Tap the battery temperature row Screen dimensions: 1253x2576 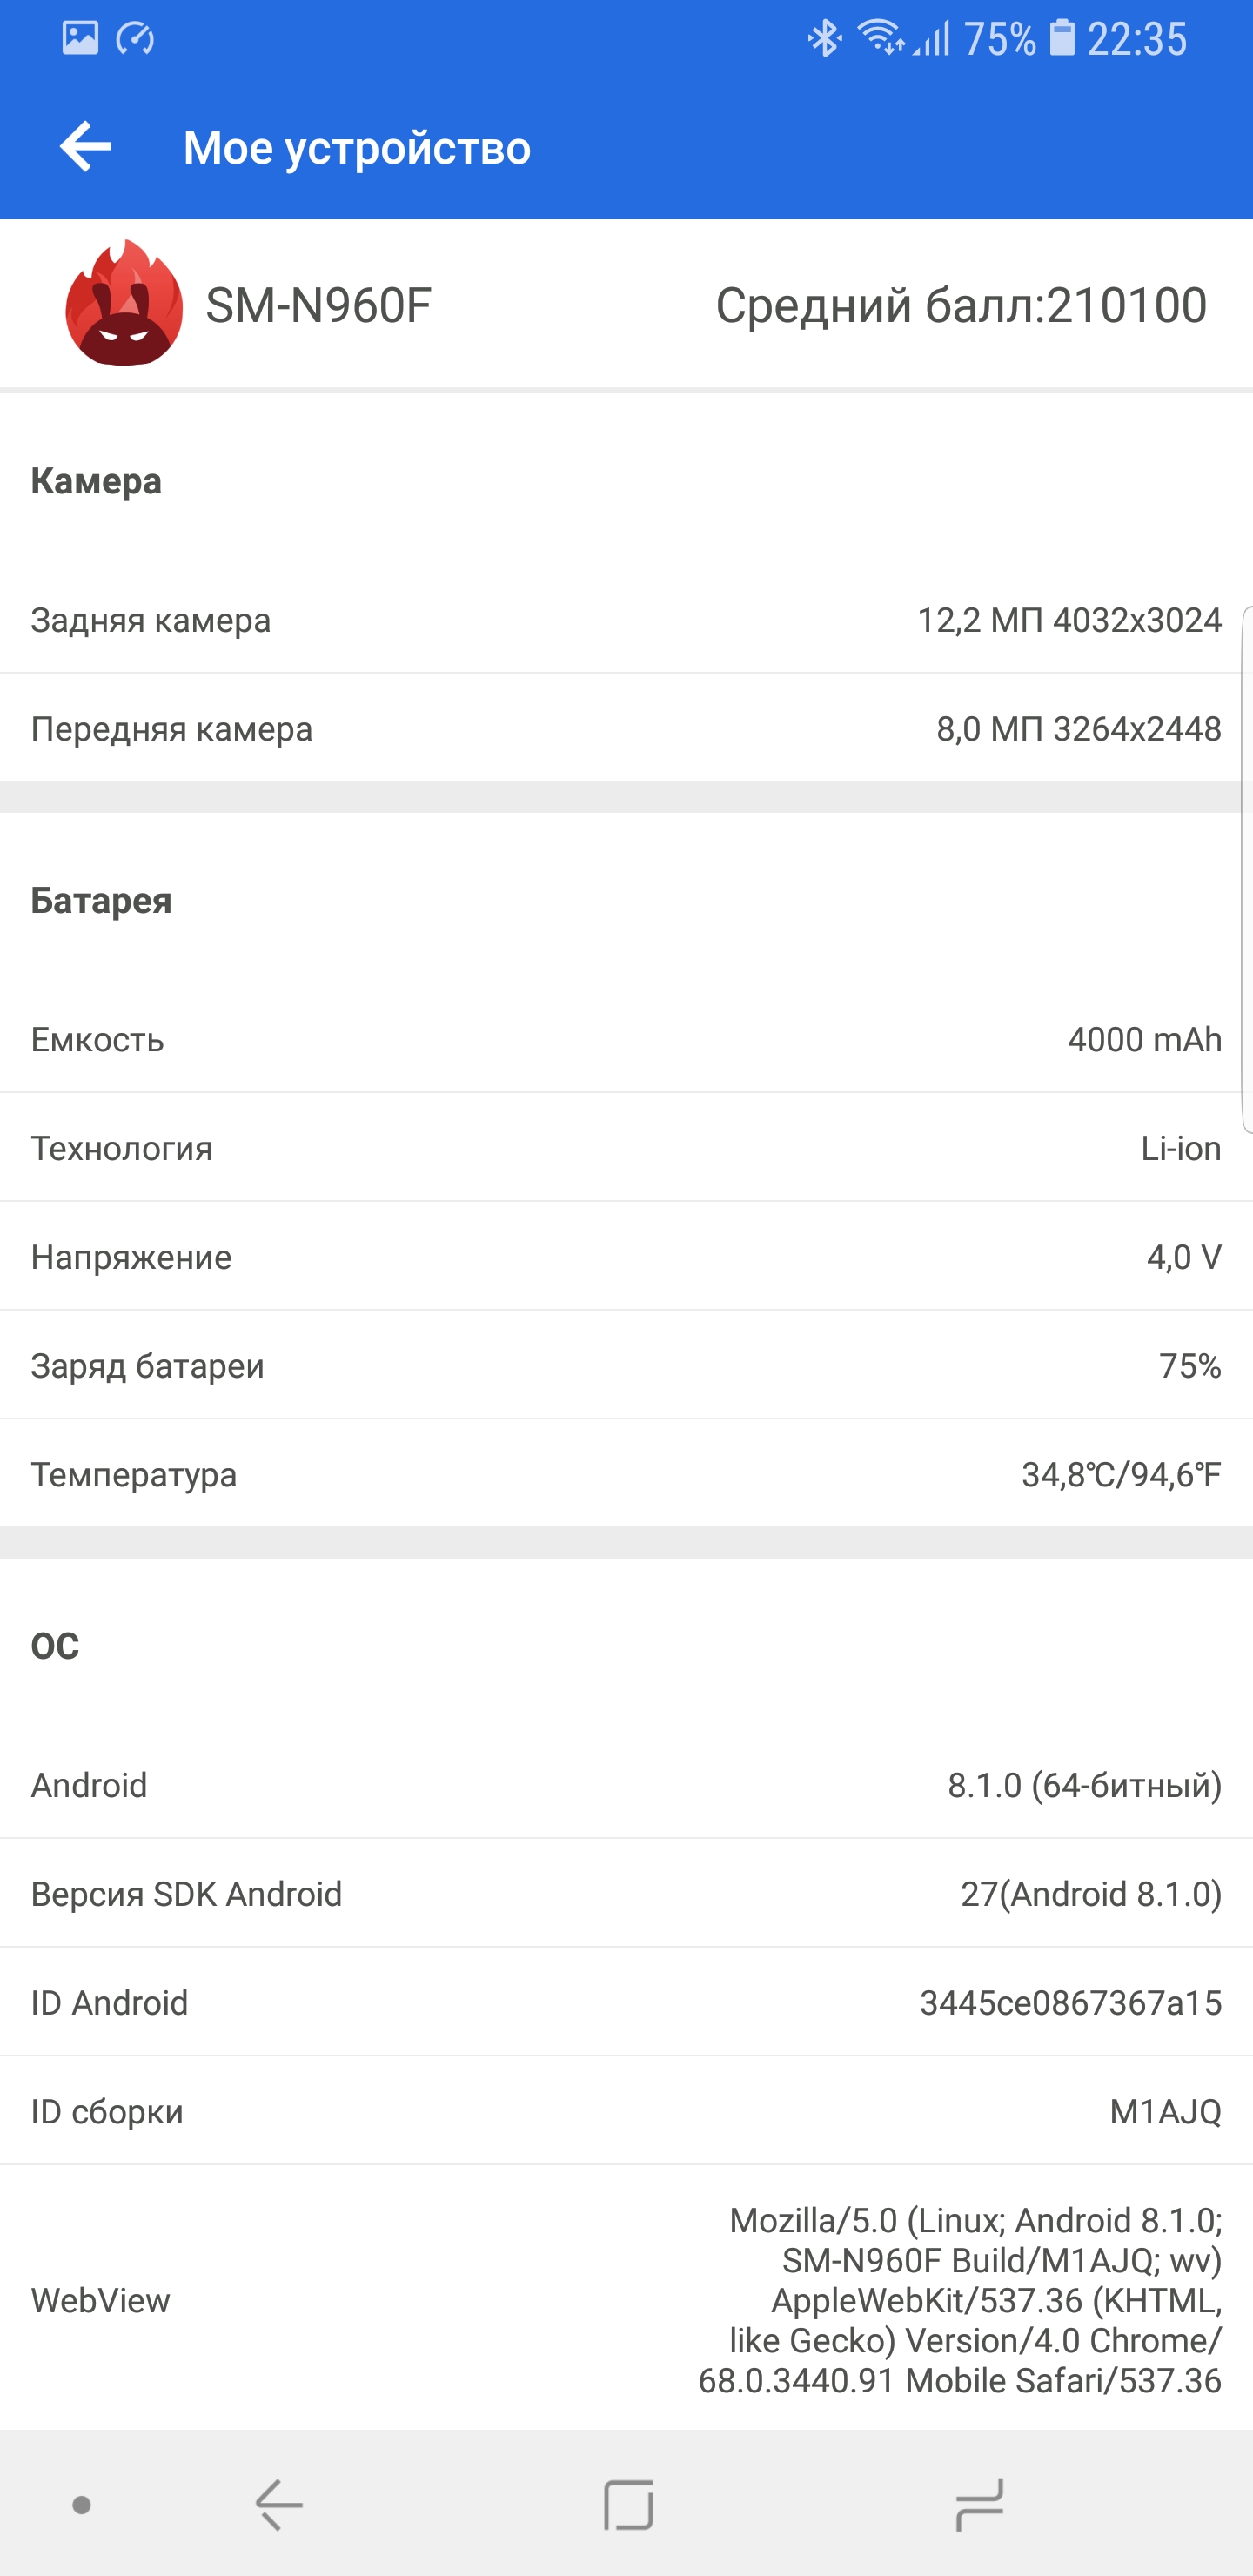626,1474
